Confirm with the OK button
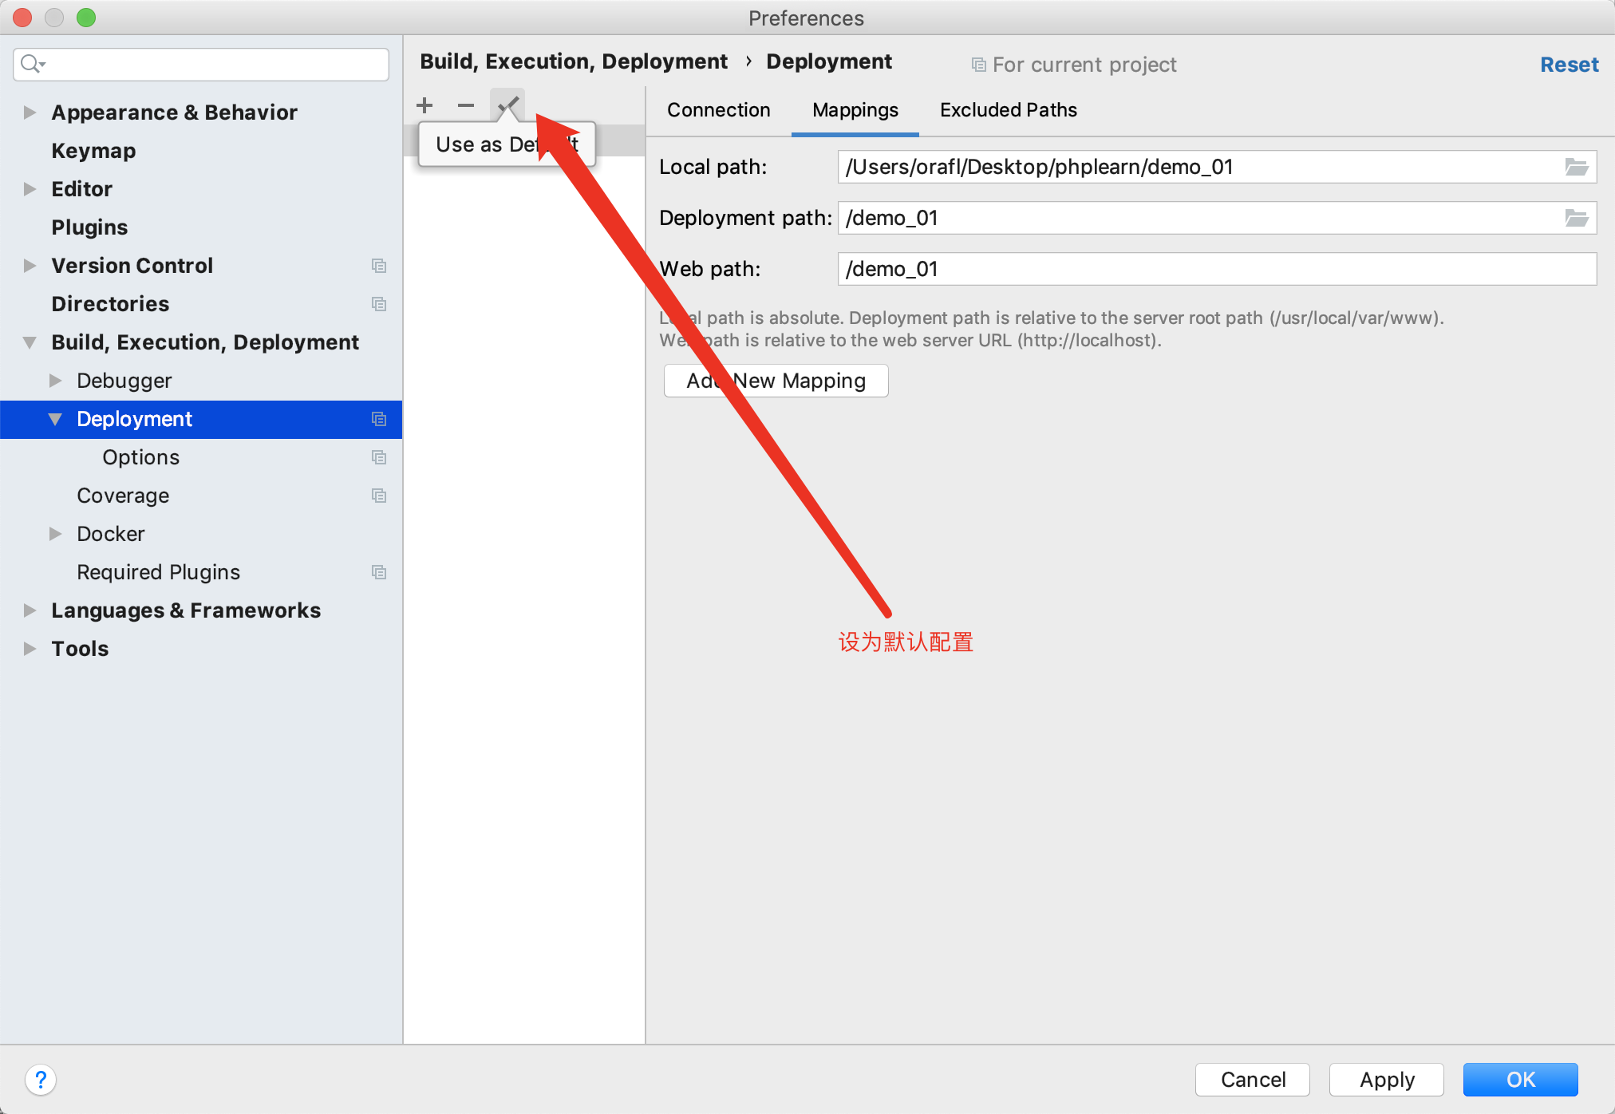 tap(1521, 1080)
